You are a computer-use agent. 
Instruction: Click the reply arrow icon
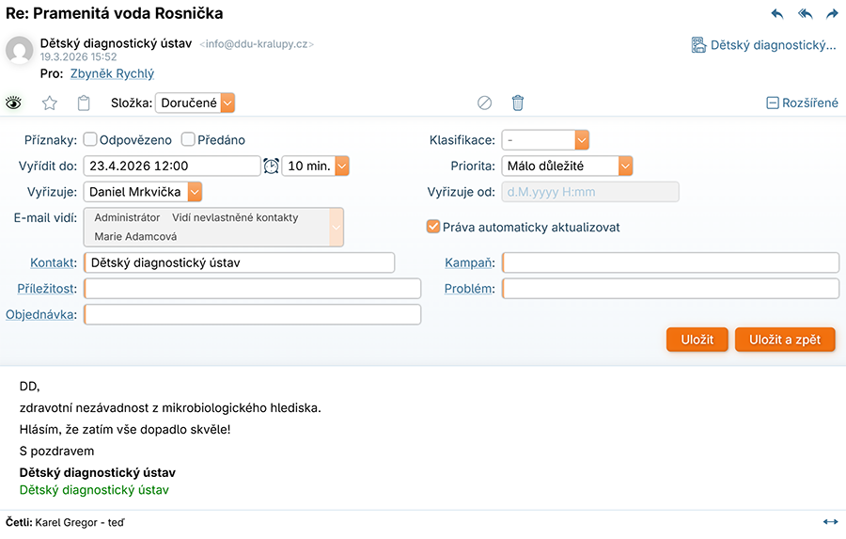776,14
